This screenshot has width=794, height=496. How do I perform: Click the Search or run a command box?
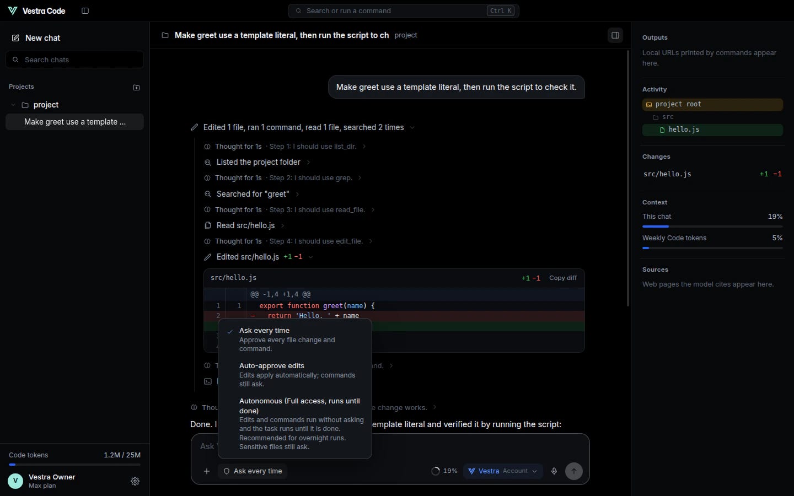tap(403, 10)
